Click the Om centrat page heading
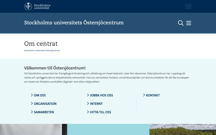 point(41,44)
